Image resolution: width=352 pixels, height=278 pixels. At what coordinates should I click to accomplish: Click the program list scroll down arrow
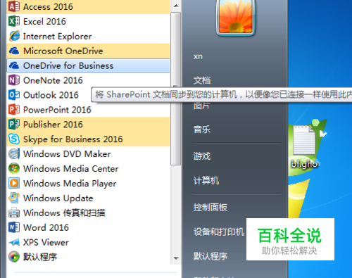tap(176, 258)
